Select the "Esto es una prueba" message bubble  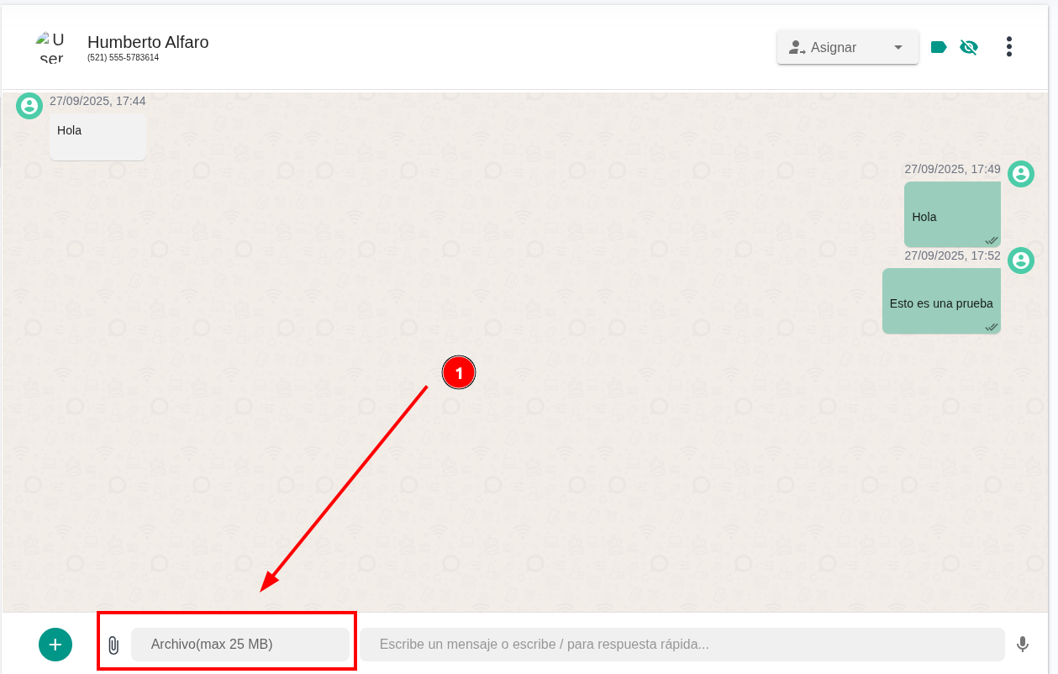pyautogui.click(x=941, y=303)
